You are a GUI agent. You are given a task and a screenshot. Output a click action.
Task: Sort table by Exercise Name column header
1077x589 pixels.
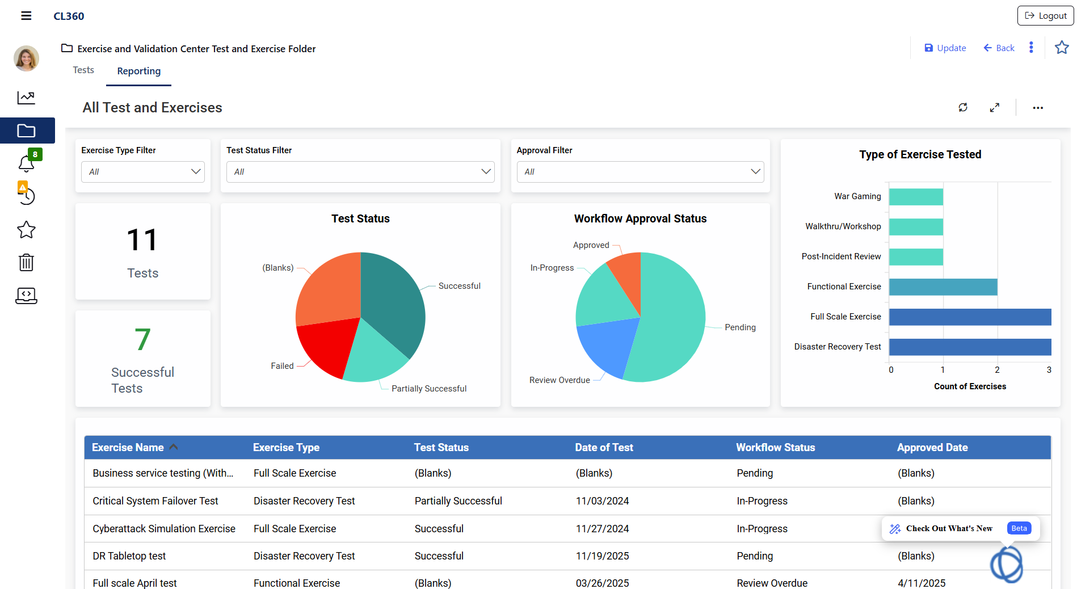point(128,448)
